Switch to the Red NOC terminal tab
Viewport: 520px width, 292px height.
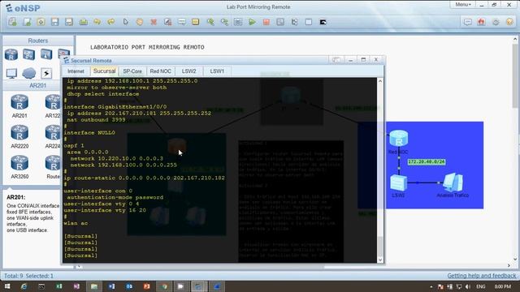(x=161, y=71)
